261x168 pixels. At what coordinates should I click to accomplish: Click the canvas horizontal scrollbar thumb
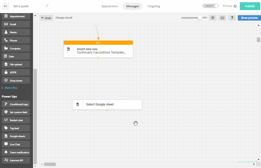coord(50,164)
